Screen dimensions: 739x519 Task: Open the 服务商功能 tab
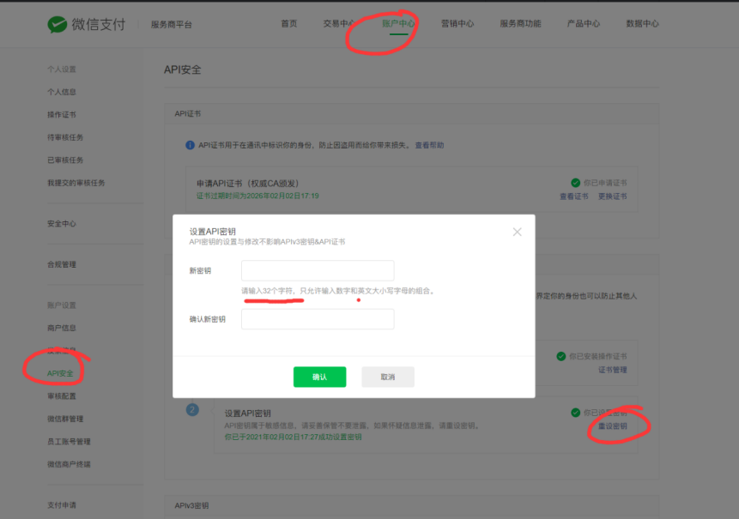tap(520, 23)
